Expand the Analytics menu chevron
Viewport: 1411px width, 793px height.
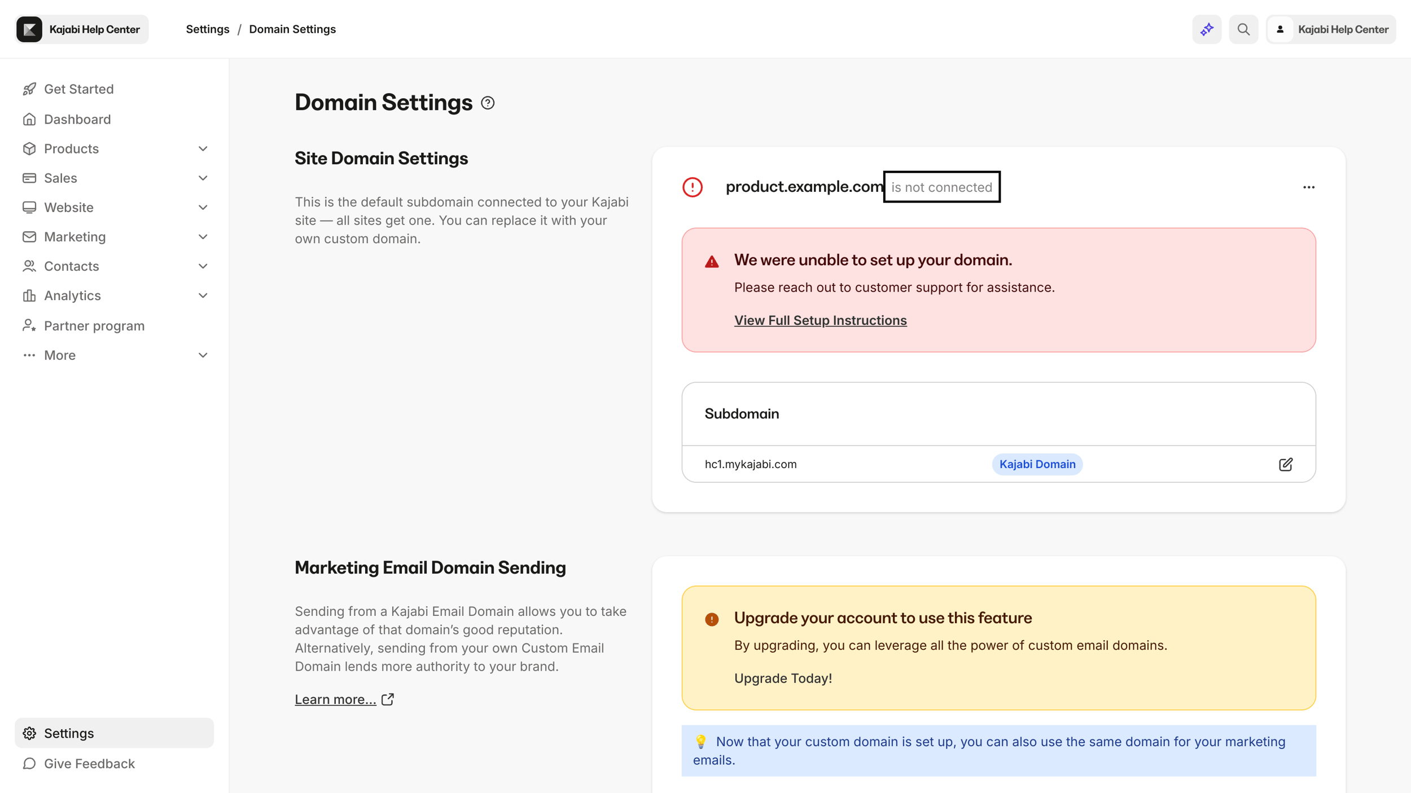(203, 296)
